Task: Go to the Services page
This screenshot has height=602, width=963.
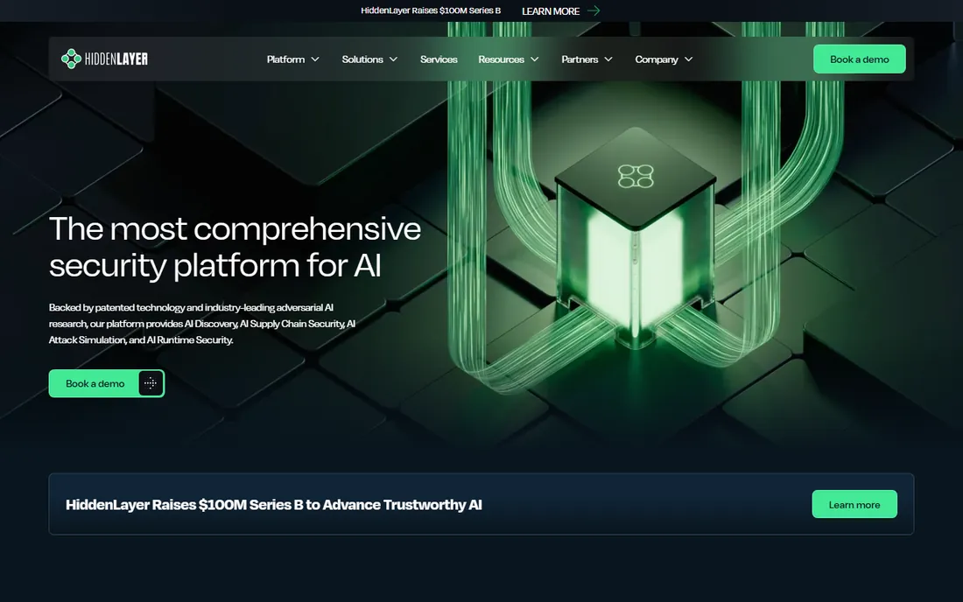Action: click(439, 59)
